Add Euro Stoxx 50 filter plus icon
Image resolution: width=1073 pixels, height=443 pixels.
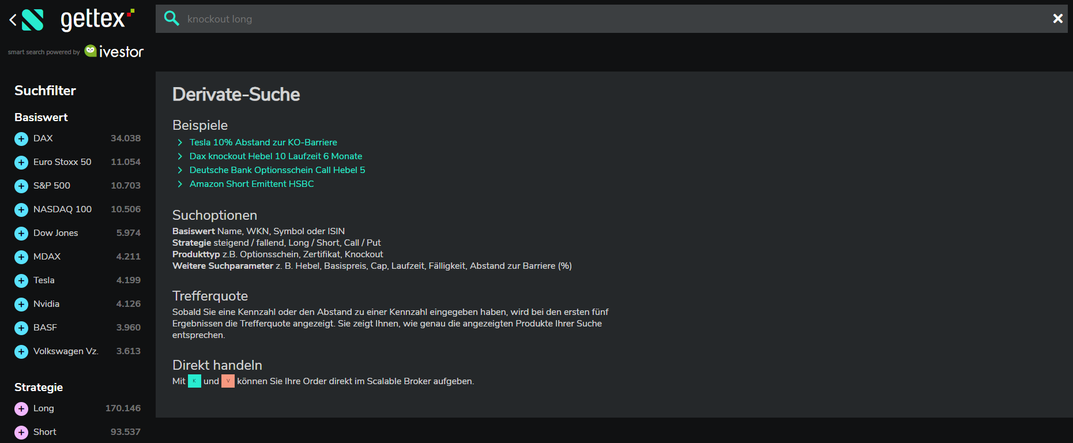click(21, 162)
